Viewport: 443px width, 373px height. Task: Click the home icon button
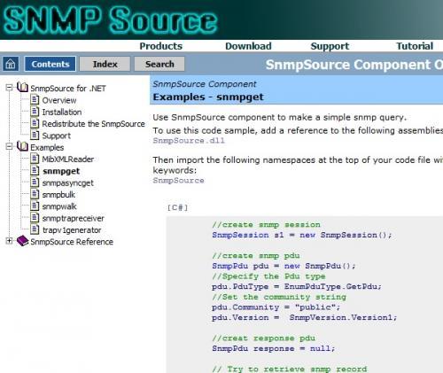pyautogui.click(x=11, y=64)
